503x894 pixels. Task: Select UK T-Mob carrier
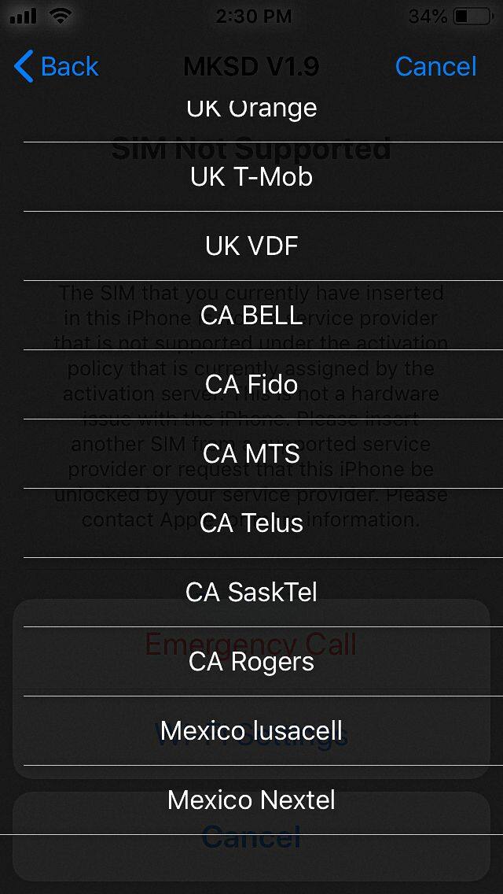pos(251,177)
